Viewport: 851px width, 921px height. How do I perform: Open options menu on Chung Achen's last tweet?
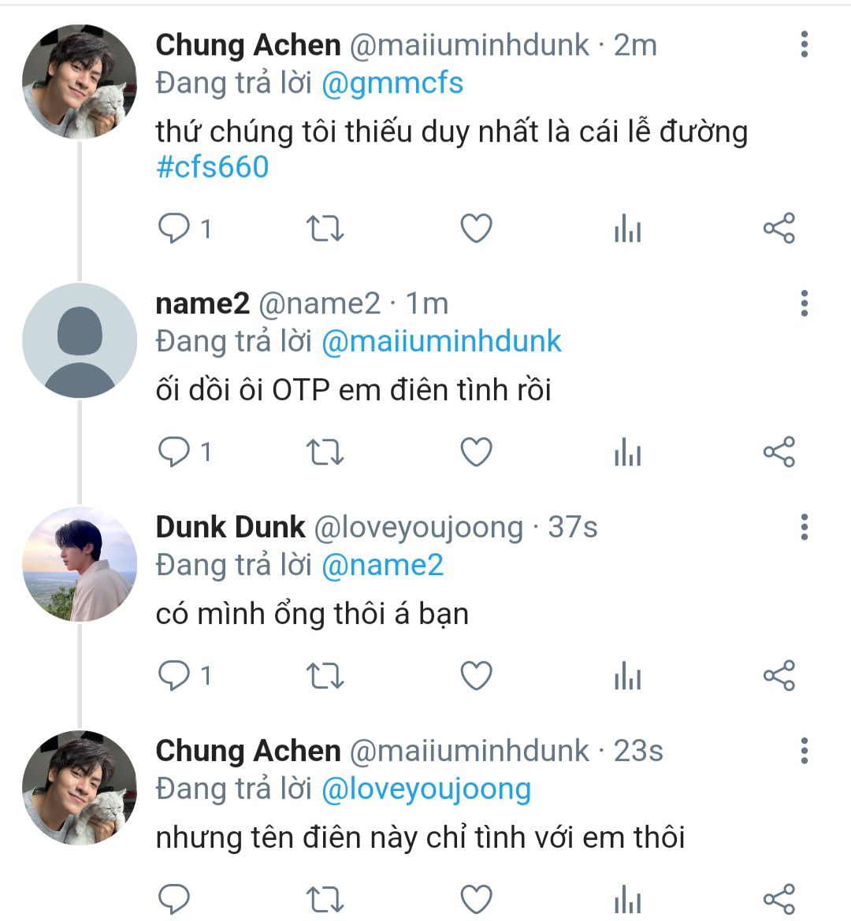coord(804,751)
